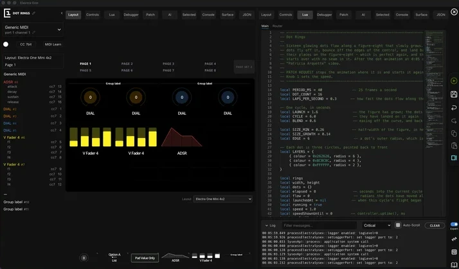Click the open book documentation icon
459x269 pixels.
(x=454, y=265)
